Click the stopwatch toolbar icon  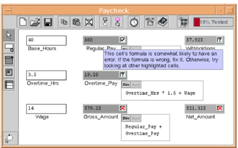(x=134, y=22)
